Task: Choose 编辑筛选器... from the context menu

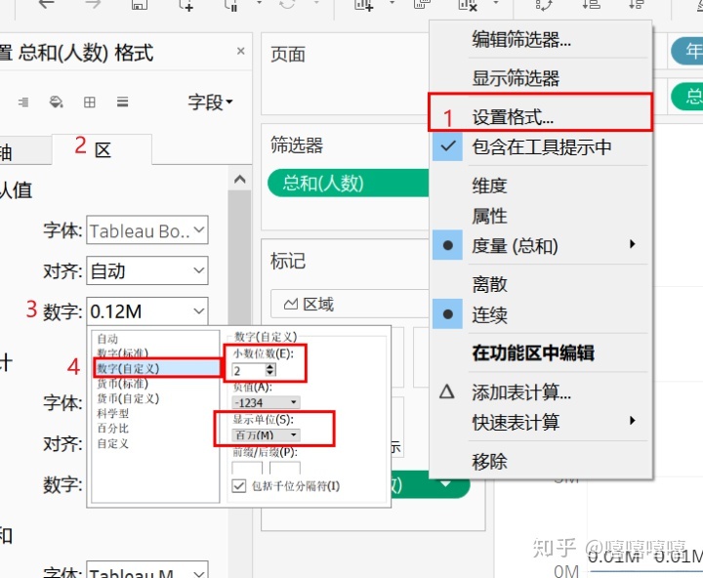Action: point(540,39)
